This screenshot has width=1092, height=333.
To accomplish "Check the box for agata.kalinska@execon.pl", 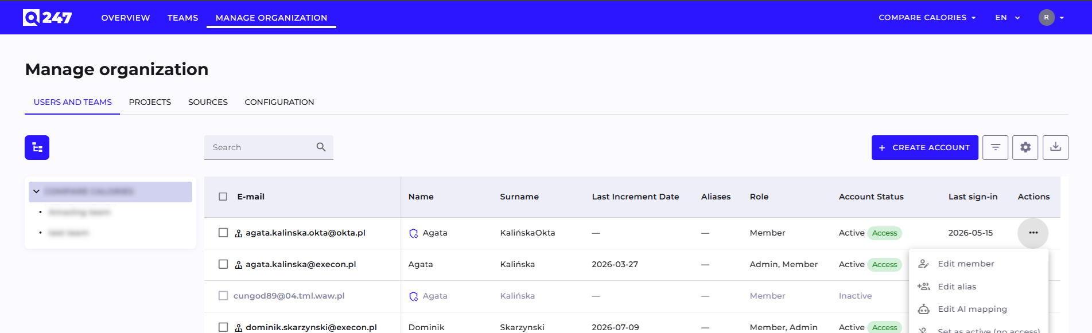I will pos(223,264).
